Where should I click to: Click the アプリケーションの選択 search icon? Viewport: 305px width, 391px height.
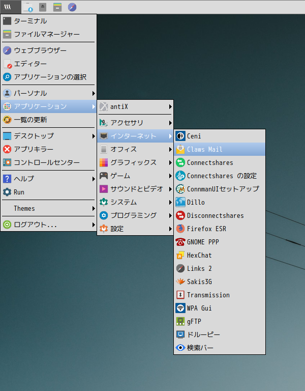point(7,77)
